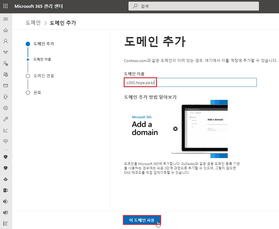Play the Add a domain video

[x=175, y=129]
